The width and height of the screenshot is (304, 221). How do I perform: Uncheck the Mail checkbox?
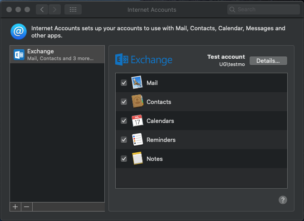click(x=123, y=83)
